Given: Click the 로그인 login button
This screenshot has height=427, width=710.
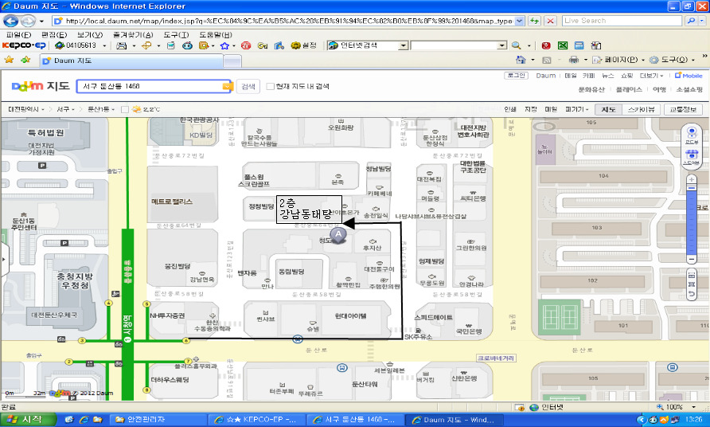Looking at the screenshot, I should [x=516, y=75].
